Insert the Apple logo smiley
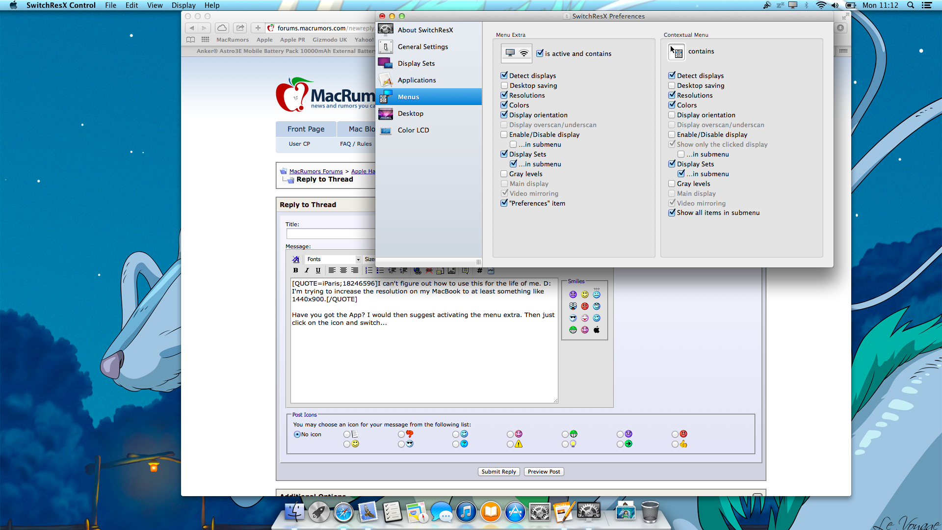 597,330
